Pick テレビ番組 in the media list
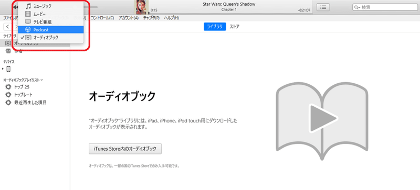420x190 pixels. click(x=50, y=22)
